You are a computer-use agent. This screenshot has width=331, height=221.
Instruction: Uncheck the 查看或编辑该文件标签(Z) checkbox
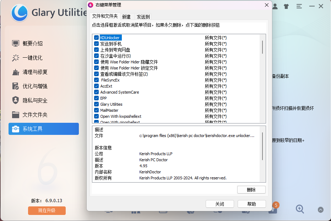click(x=97, y=74)
